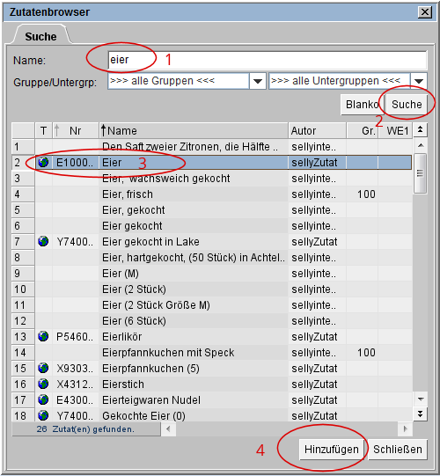Sort table by the Name column header
The height and width of the screenshot is (476, 440).
tap(194, 131)
